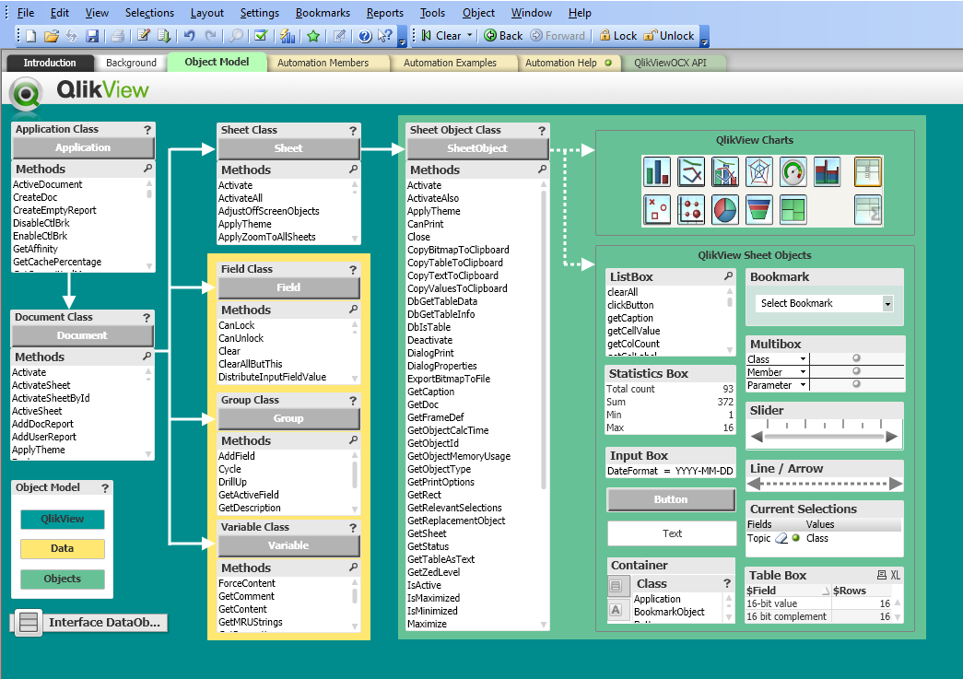Click the '?' on Sheet Object Class header
The height and width of the screenshot is (679, 963).
pos(542,130)
